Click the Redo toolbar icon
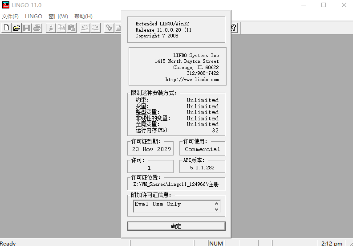Image resolution: width=353 pixels, height=246 pixels. tap(95, 28)
